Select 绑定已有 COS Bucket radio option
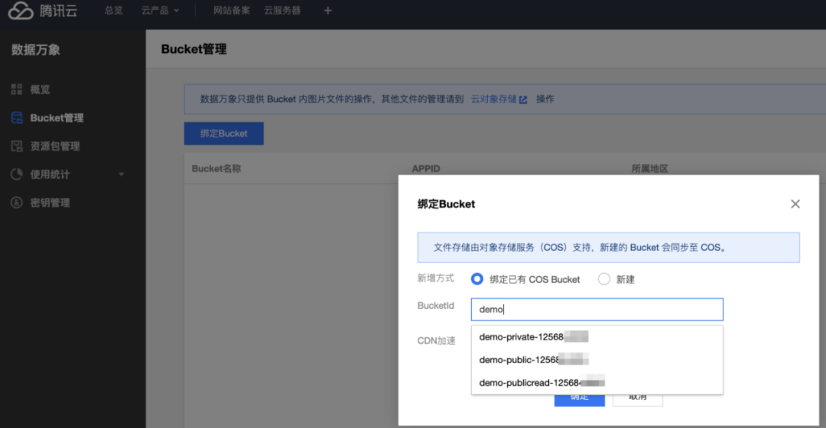Screen dimensions: 826x428 pyautogui.click(x=476, y=279)
